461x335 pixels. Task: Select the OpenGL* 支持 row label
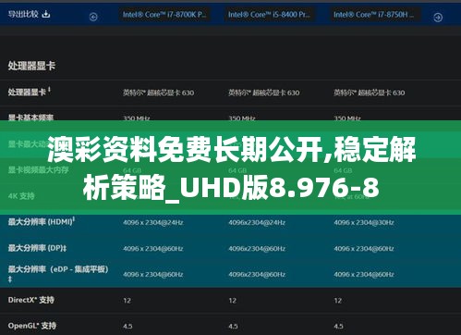click(32, 326)
